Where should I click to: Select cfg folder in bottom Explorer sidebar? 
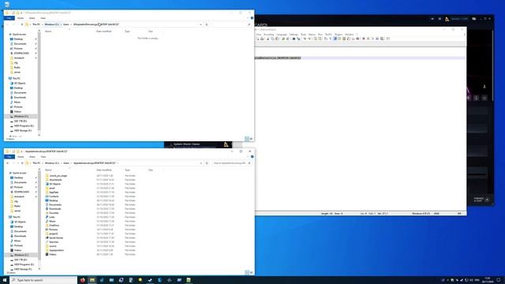[16, 202]
